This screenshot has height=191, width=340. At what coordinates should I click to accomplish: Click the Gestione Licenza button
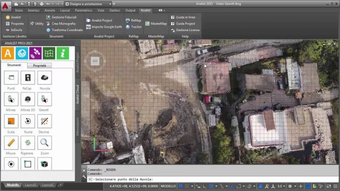(x=185, y=30)
